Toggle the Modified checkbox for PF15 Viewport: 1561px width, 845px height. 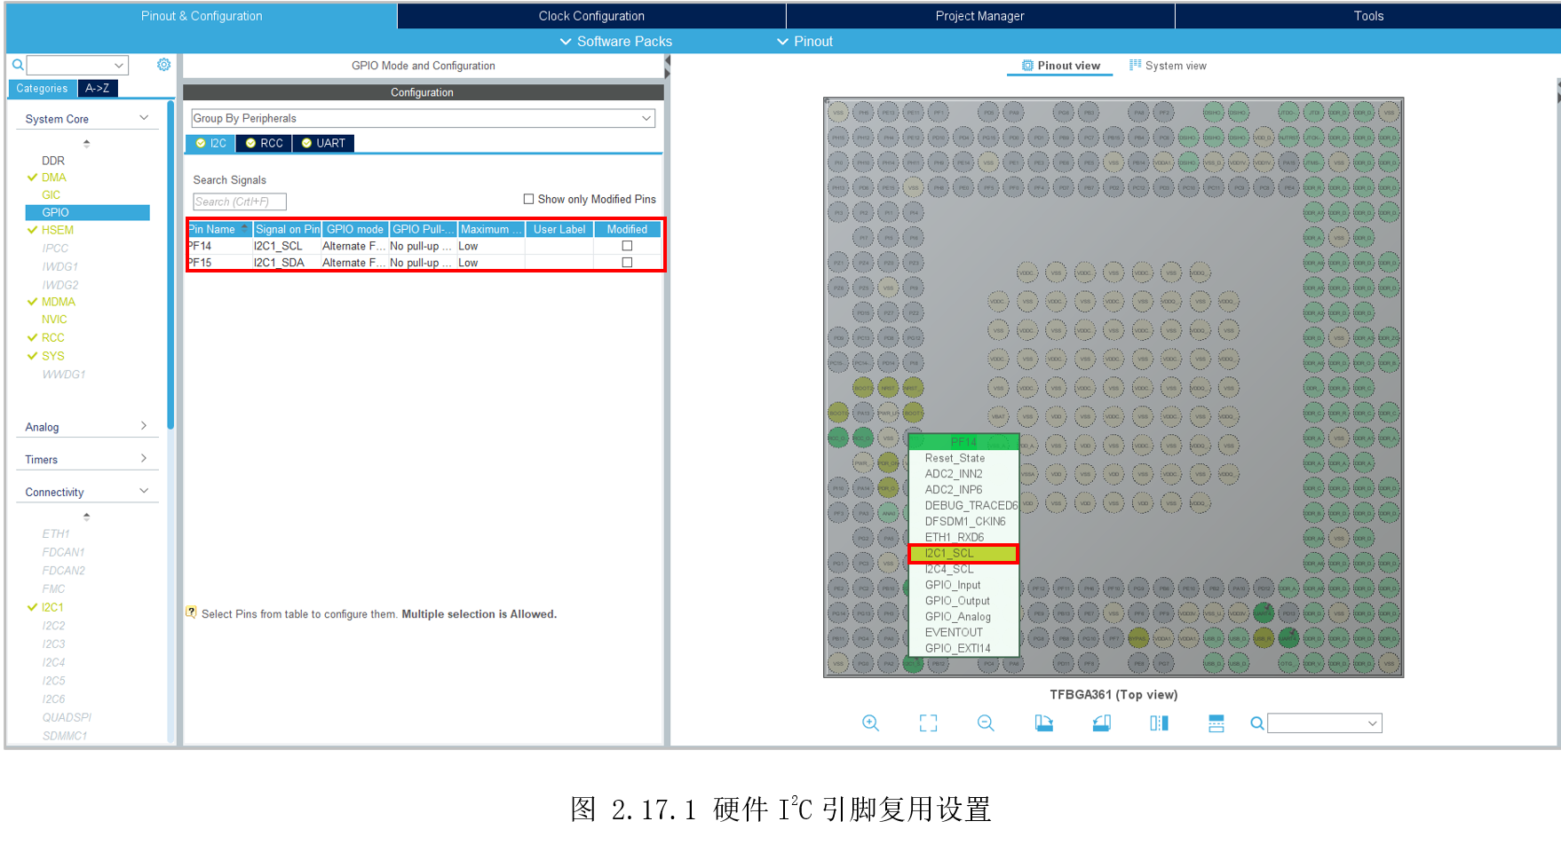[x=627, y=263]
